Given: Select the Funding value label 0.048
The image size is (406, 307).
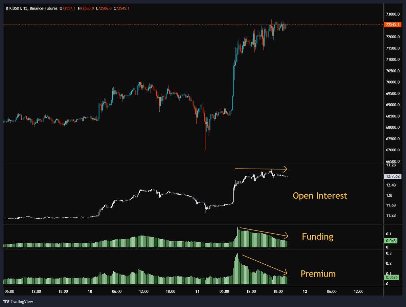Looking at the screenshot, I should coord(391,241).
